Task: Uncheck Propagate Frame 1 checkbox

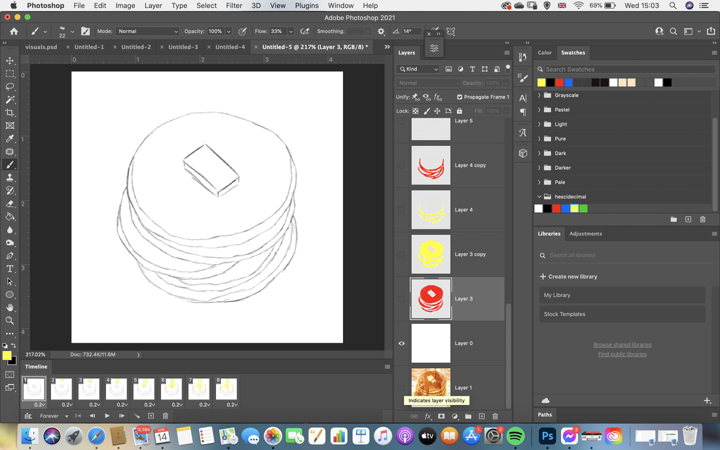Action: (x=459, y=97)
